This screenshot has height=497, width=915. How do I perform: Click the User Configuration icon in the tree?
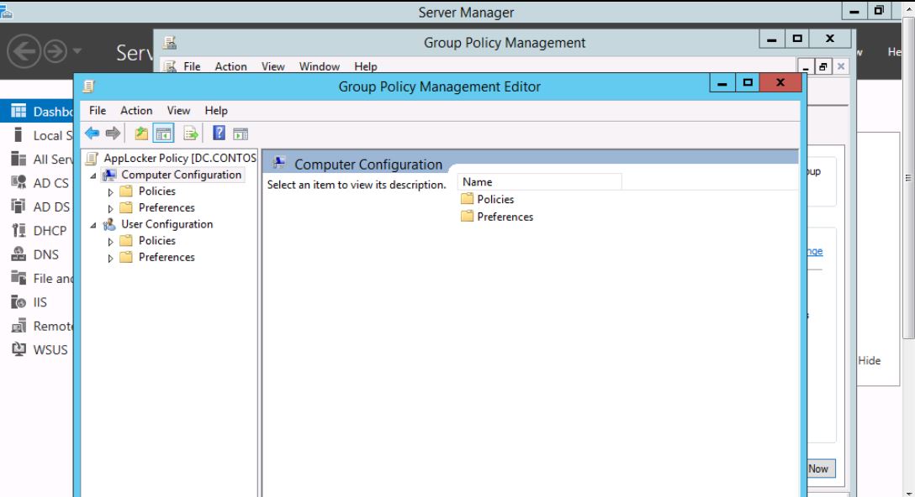(109, 224)
